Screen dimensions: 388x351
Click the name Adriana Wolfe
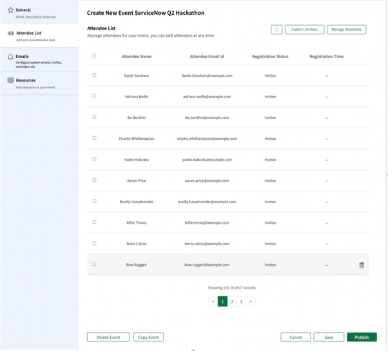(x=137, y=97)
